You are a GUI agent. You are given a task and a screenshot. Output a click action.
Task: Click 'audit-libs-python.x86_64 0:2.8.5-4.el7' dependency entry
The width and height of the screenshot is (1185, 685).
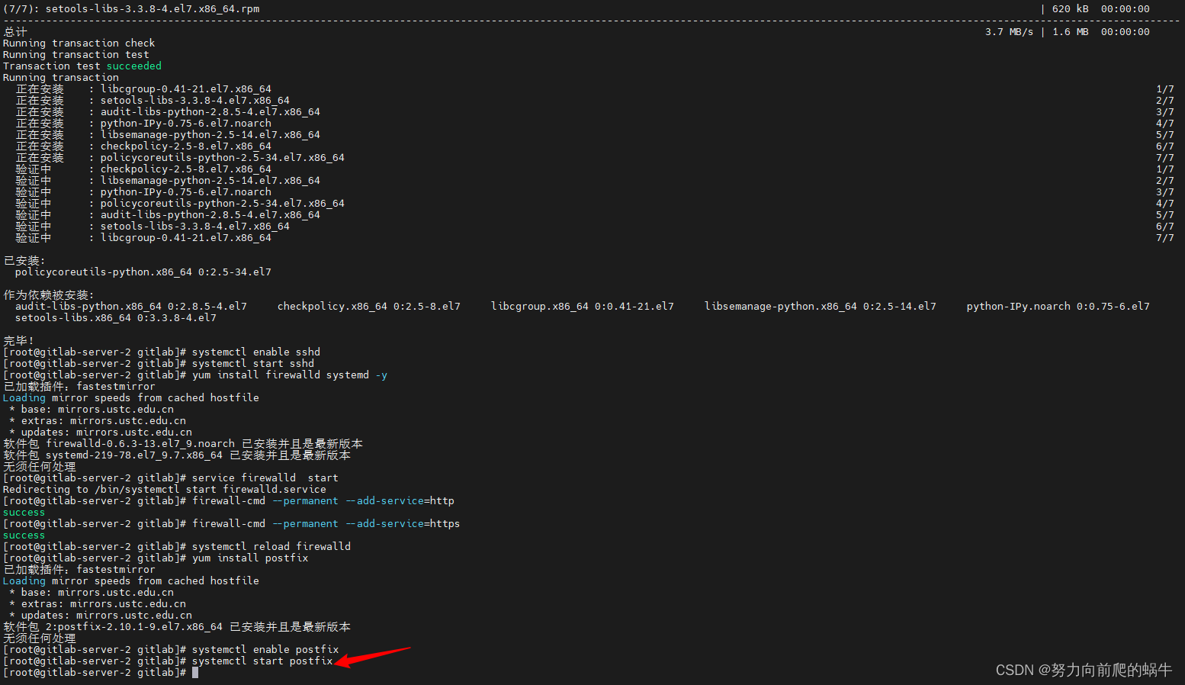(x=131, y=307)
